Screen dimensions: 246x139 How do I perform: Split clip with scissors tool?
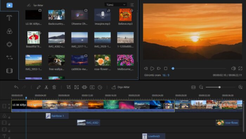46,87
